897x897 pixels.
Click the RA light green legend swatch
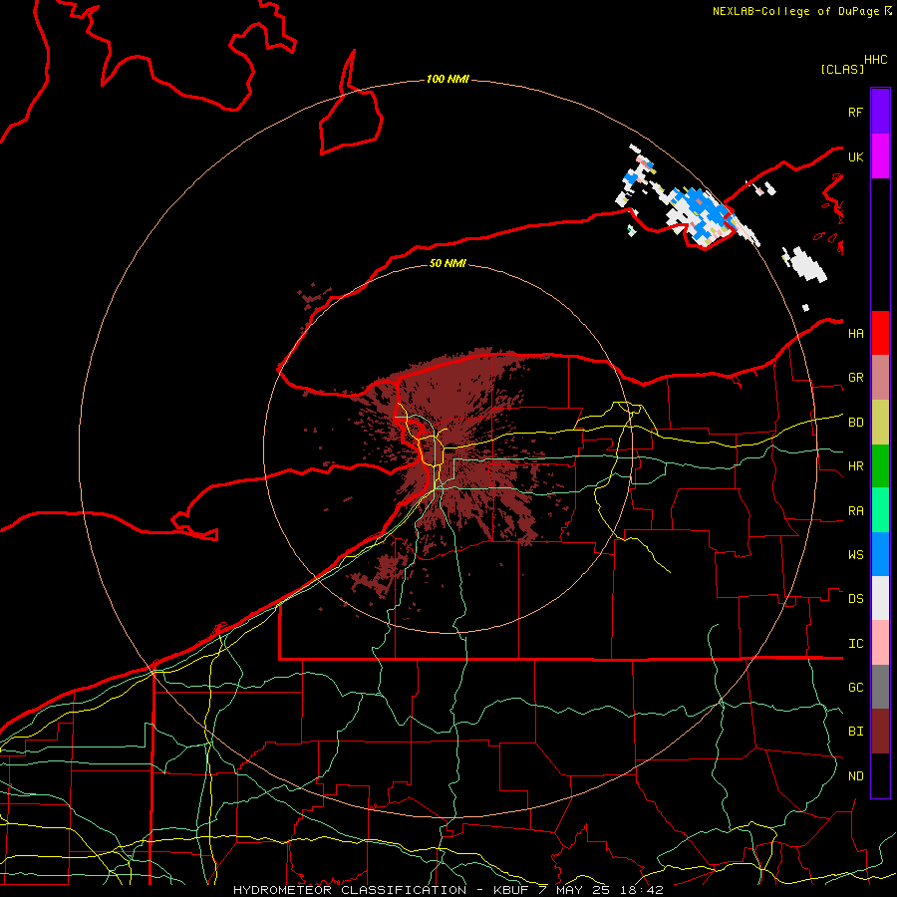tap(880, 510)
